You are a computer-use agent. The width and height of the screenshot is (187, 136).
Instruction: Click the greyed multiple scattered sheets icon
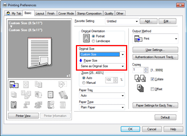26,95
